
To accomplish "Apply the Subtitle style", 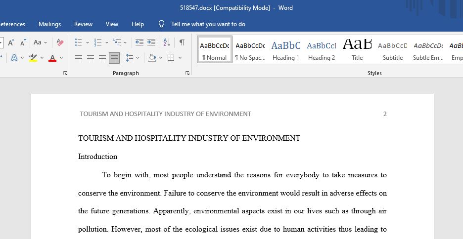I will pyautogui.click(x=393, y=49).
